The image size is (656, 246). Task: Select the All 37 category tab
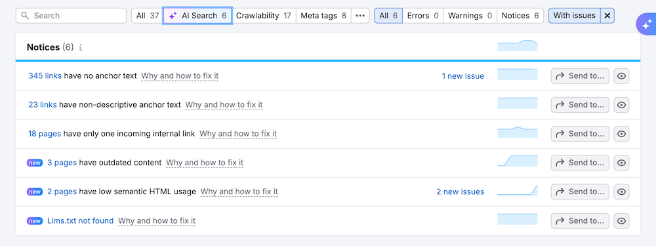(x=147, y=16)
